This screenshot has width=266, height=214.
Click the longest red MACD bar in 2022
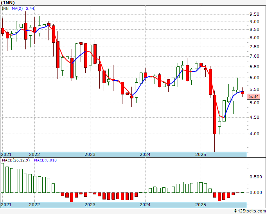click(72, 197)
